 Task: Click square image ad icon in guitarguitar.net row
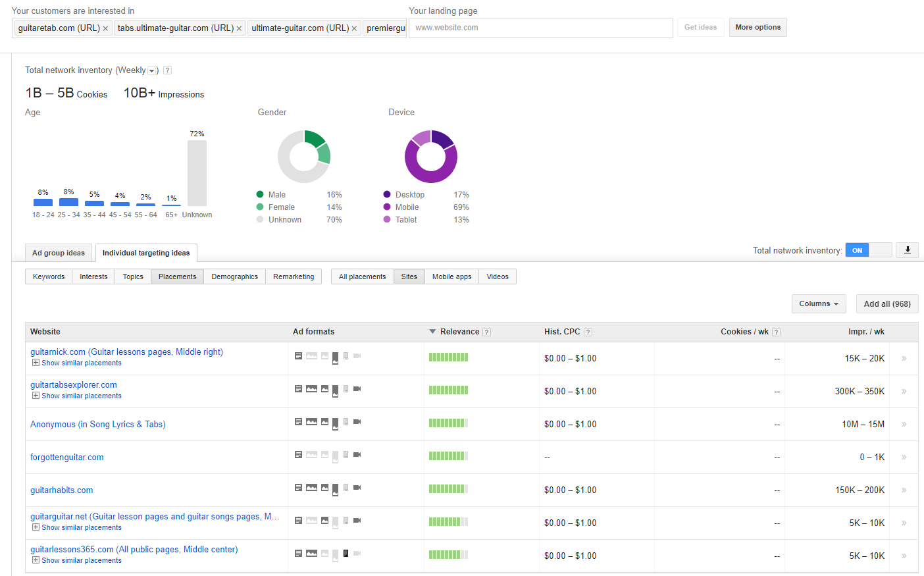(324, 520)
